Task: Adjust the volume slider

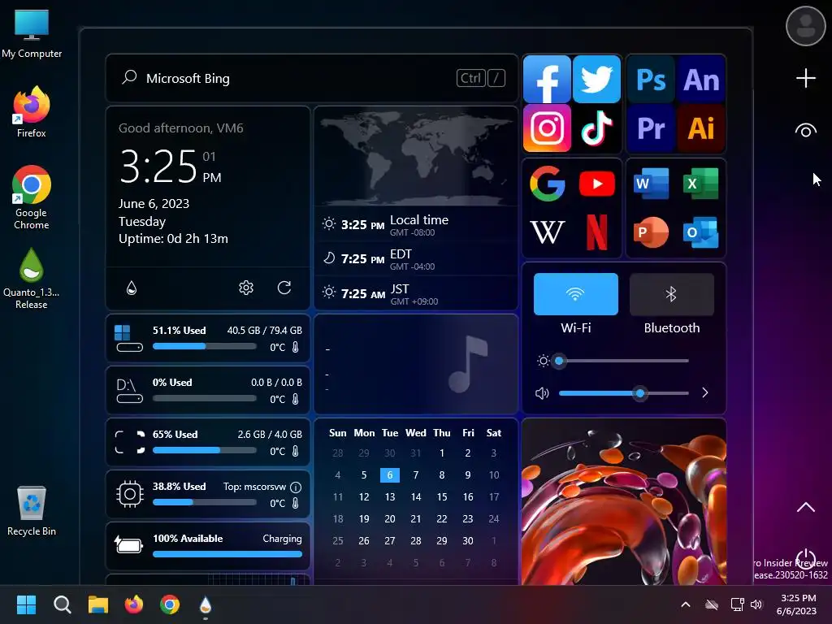Action: 623,393
